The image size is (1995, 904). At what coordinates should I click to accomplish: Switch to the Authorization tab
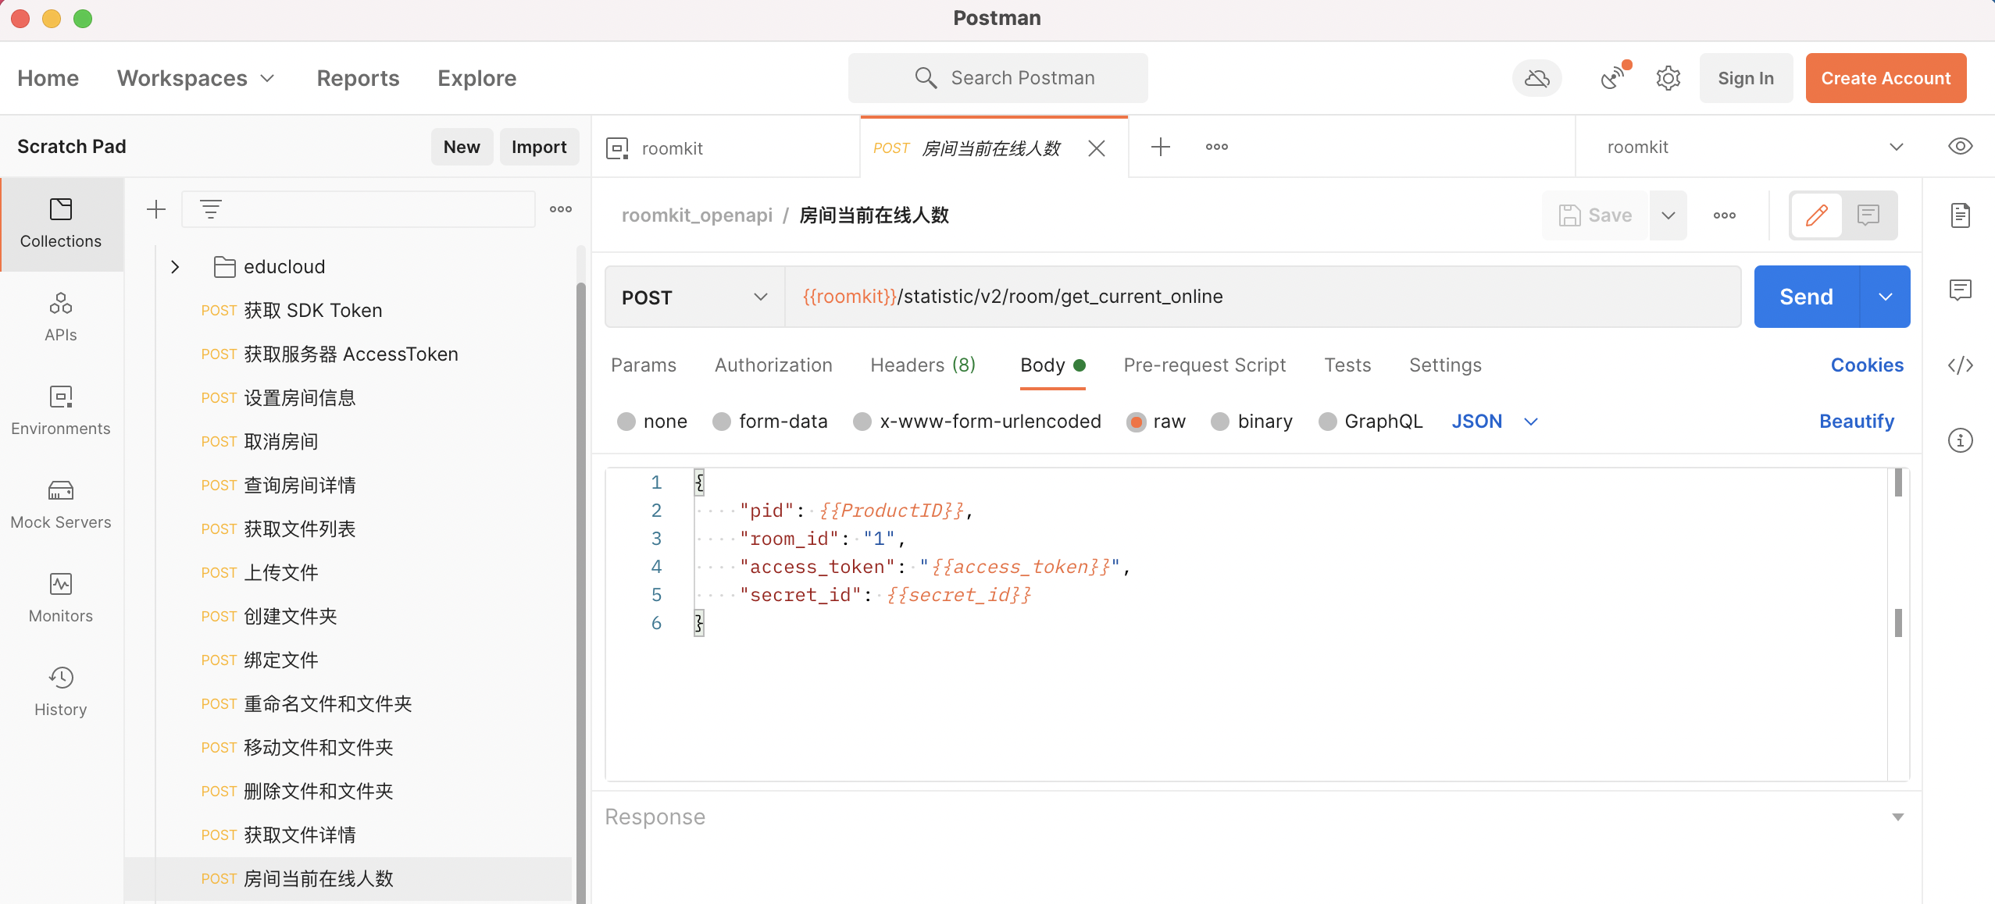point(773,365)
